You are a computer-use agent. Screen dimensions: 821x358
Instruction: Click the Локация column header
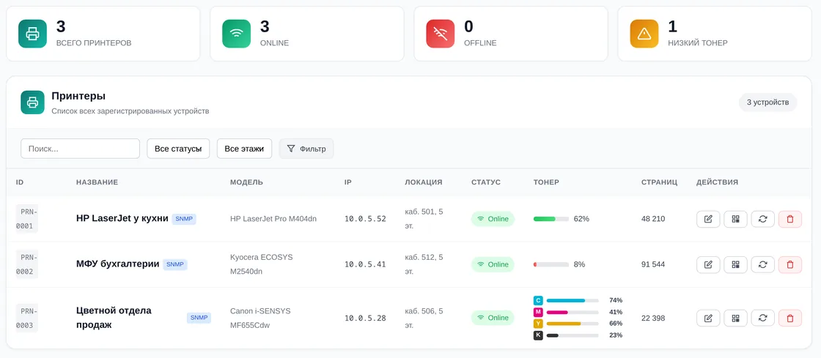(424, 182)
